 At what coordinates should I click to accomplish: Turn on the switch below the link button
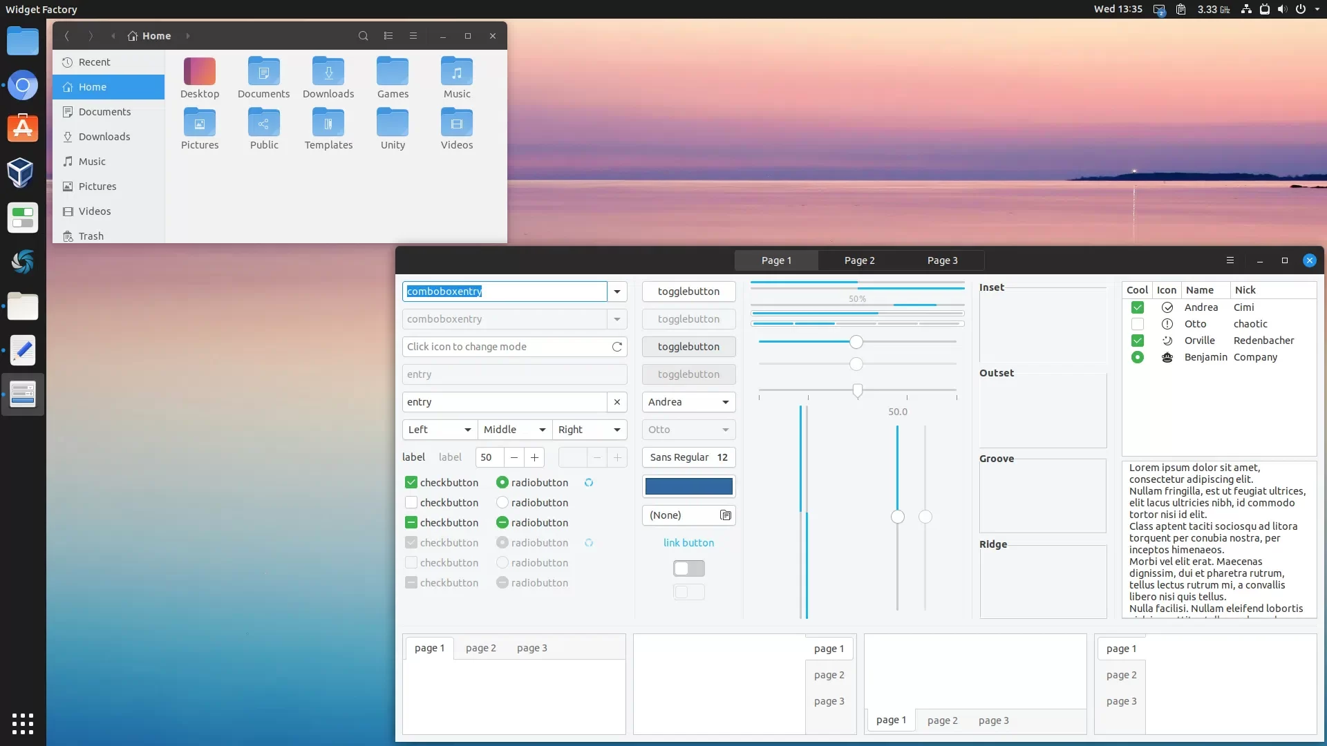[x=688, y=568]
